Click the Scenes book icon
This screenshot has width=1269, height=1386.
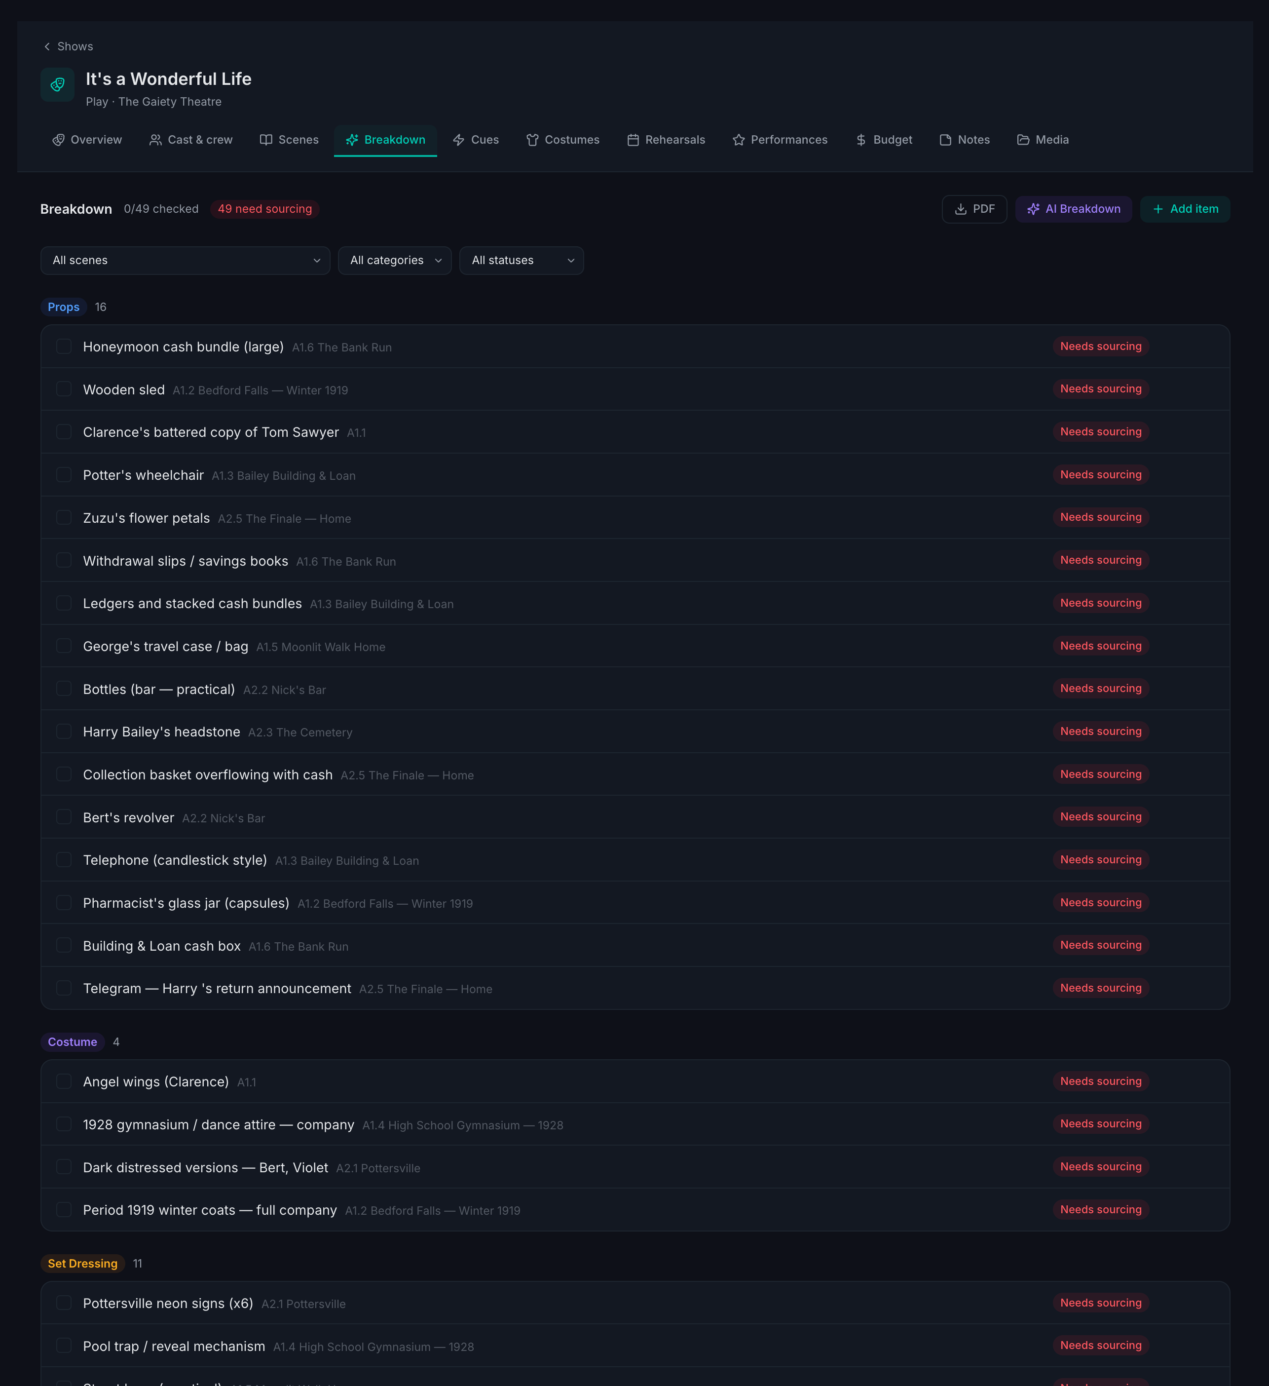pyautogui.click(x=266, y=140)
